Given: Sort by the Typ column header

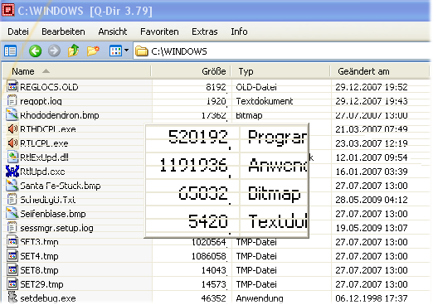Looking at the screenshot, I should click(x=281, y=71).
